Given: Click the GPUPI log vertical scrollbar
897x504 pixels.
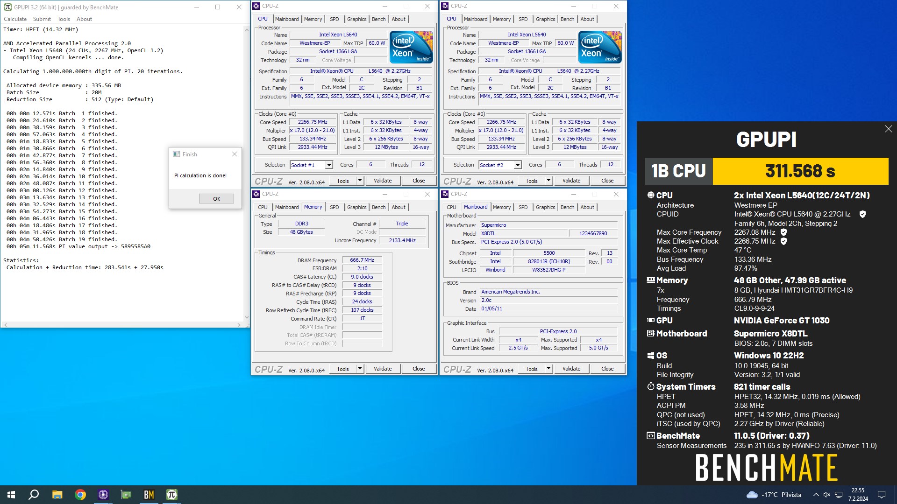Looking at the screenshot, I should point(247,173).
